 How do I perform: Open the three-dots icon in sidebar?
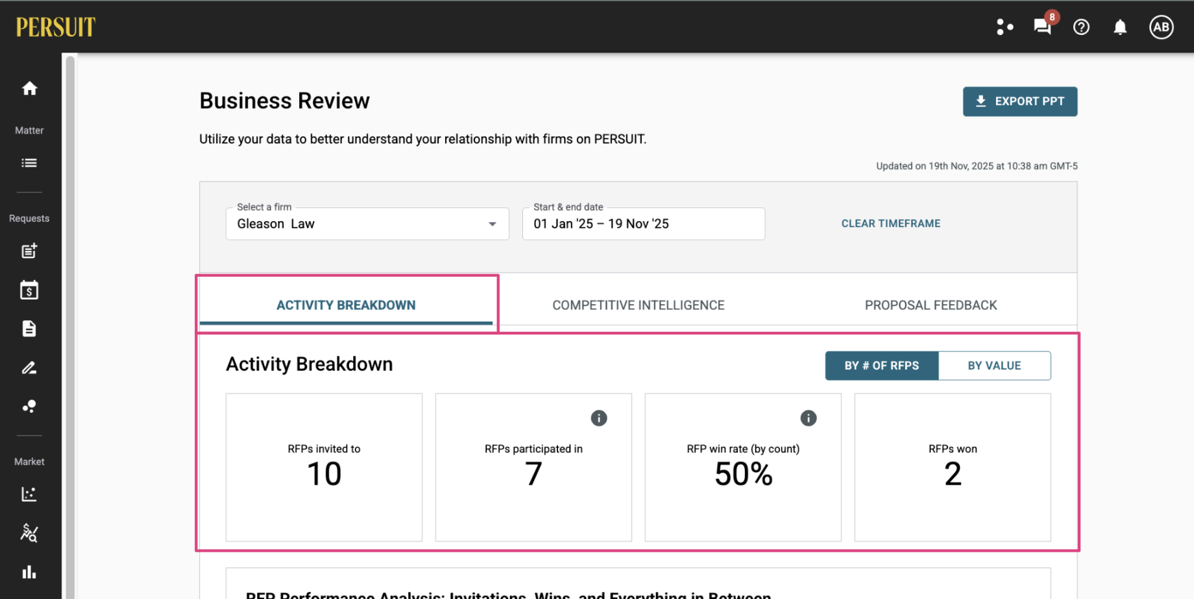(x=29, y=406)
